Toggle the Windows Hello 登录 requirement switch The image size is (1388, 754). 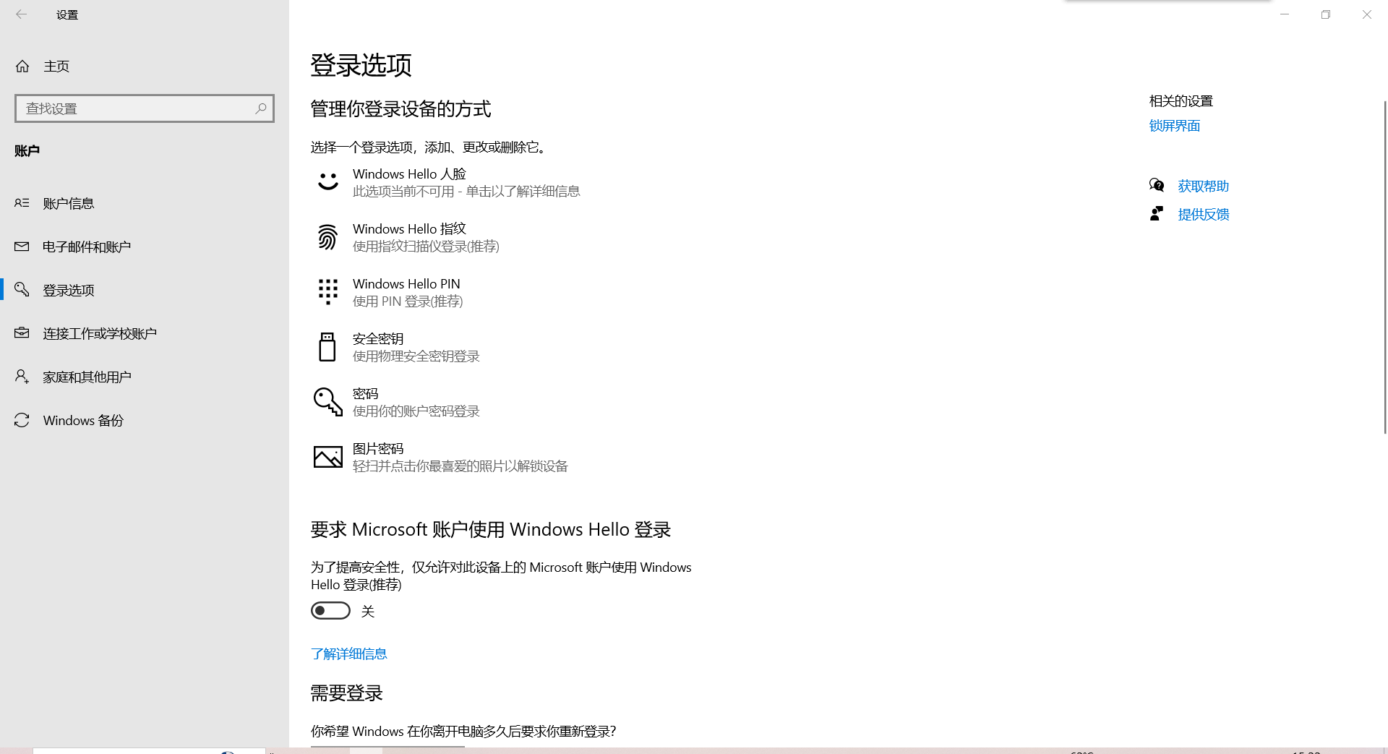tap(330, 611)
